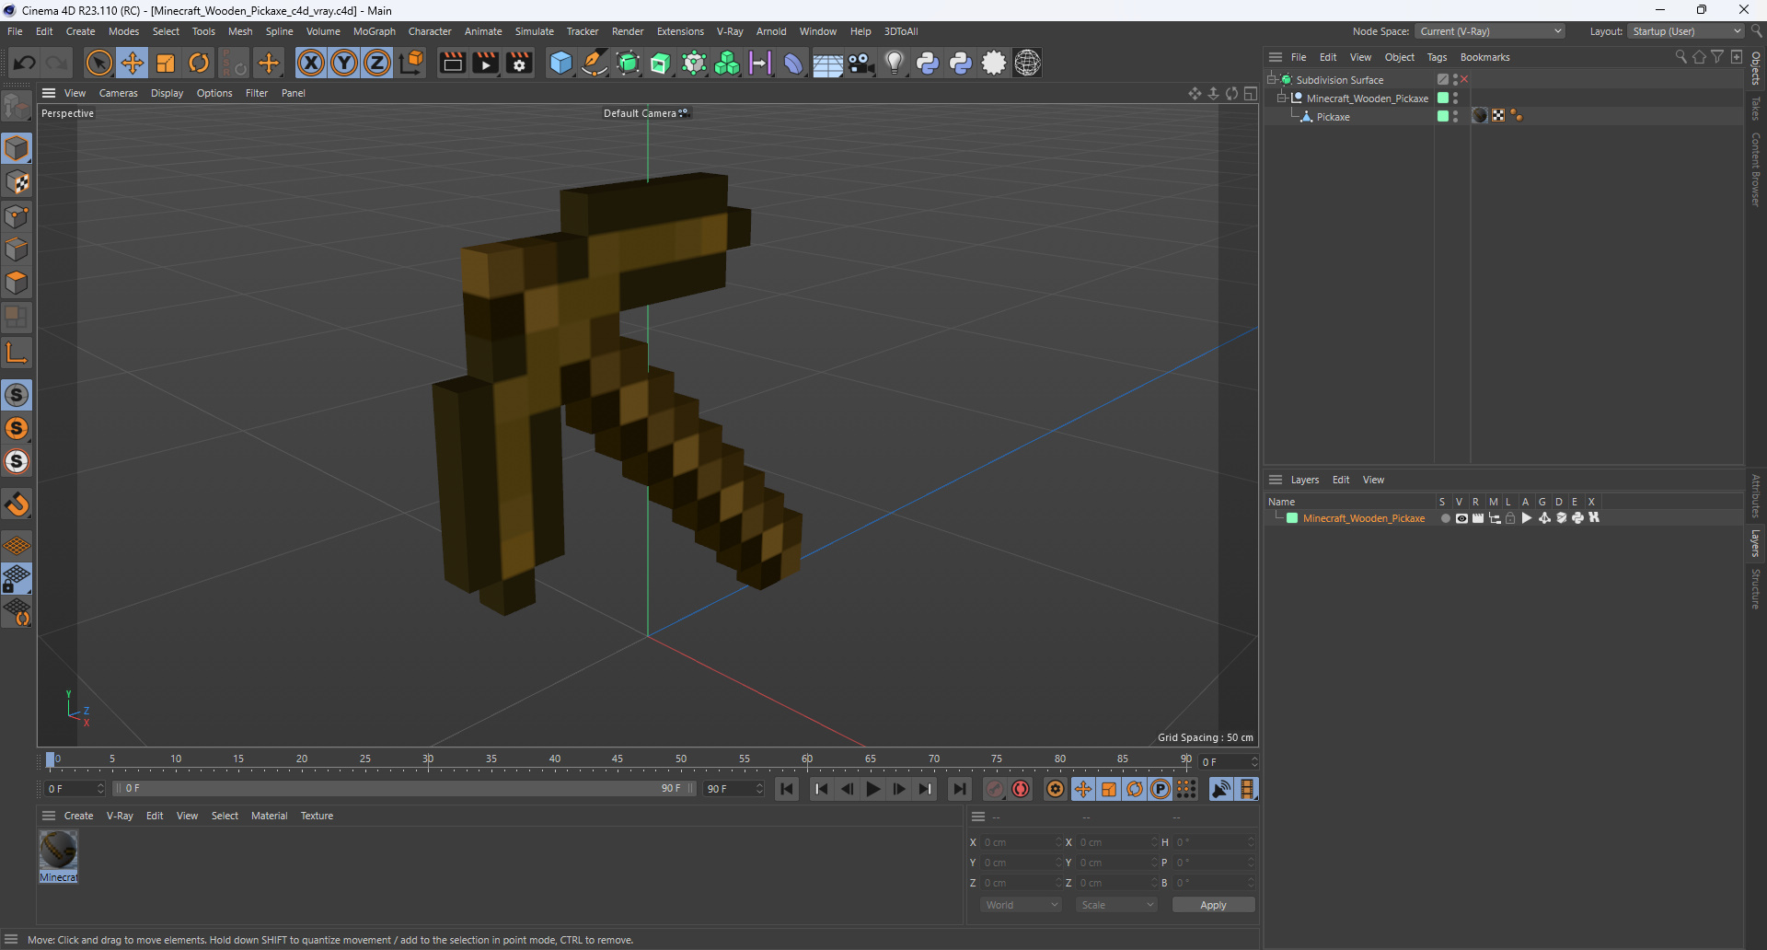
Task: Open the File menu
Action: pyautogui.click(x=15, y=31)
